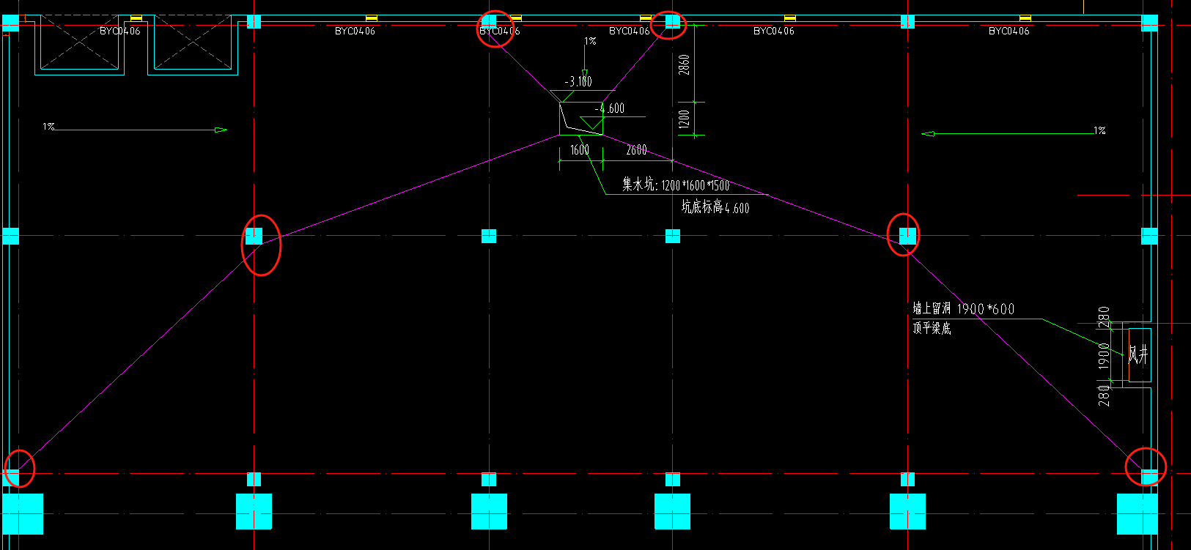Click the 坑底标高4.600 label
The width and height of the screenshot is (1191, 550).
(715, 207)
